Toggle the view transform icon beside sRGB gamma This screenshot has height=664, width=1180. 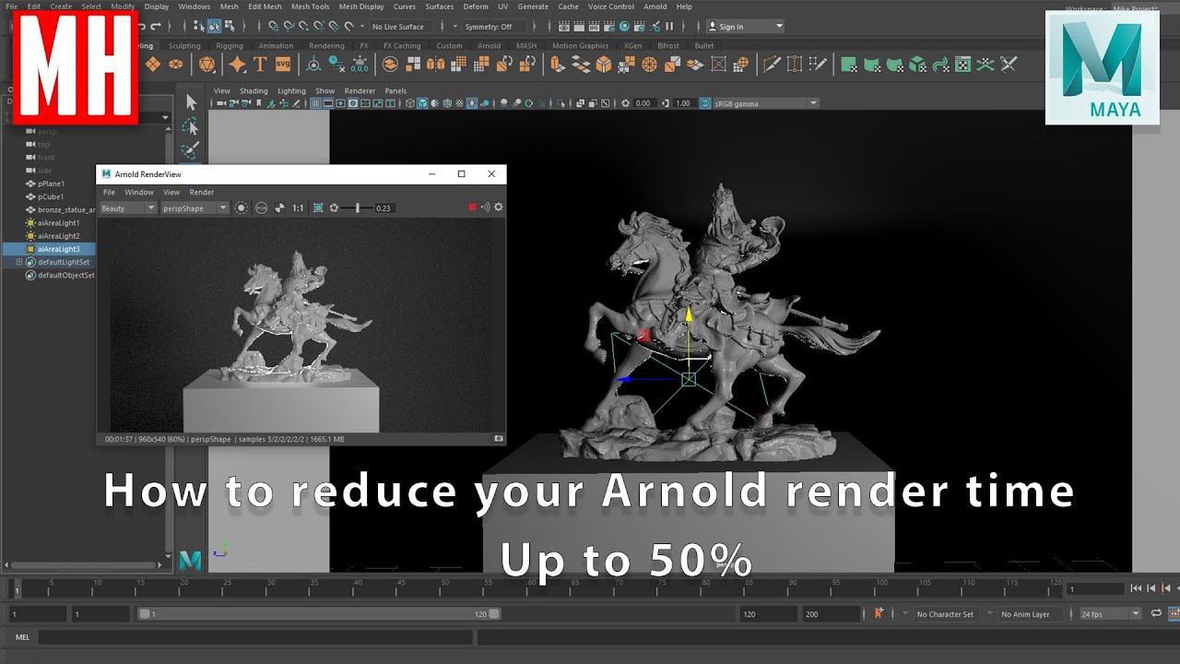click(x=706, y=103)
